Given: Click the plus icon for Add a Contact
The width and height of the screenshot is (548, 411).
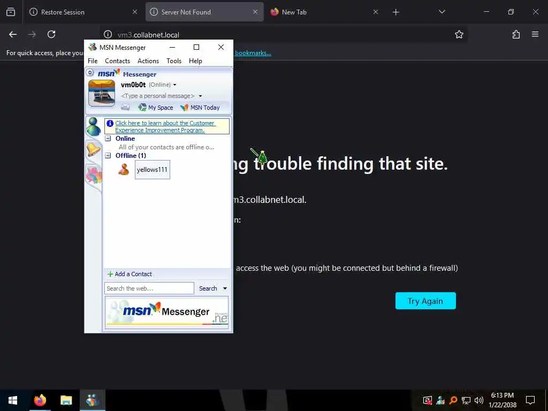Looking at the screenshot, I should pyautogui.click(x=110, y=274).
